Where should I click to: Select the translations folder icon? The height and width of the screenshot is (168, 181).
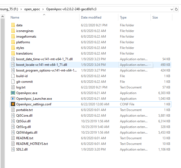pos(13,53)
